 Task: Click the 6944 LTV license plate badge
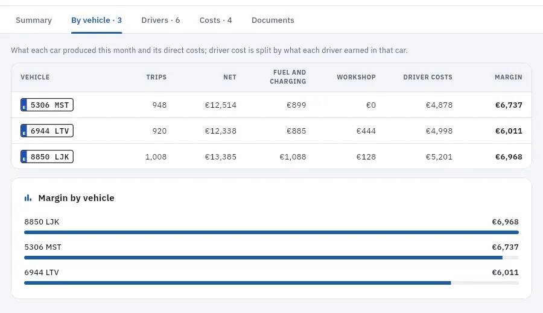click(46, 131)
